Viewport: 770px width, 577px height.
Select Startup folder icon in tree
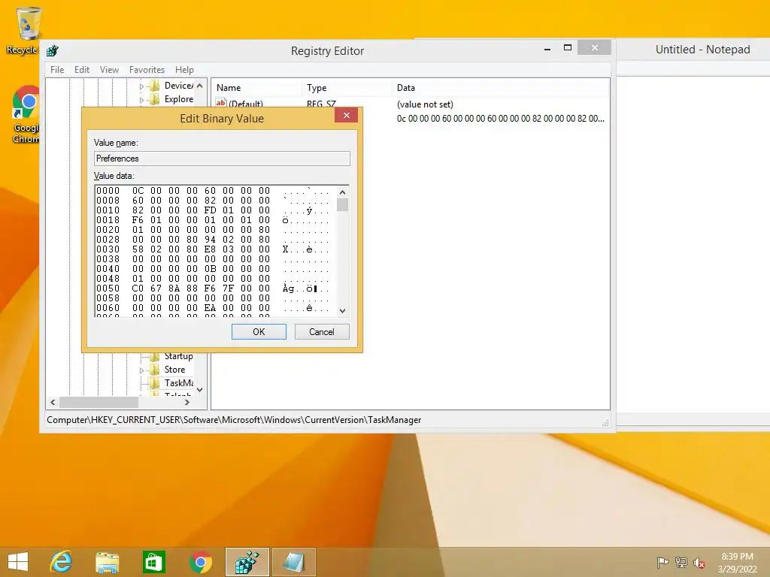pos(155,356)
